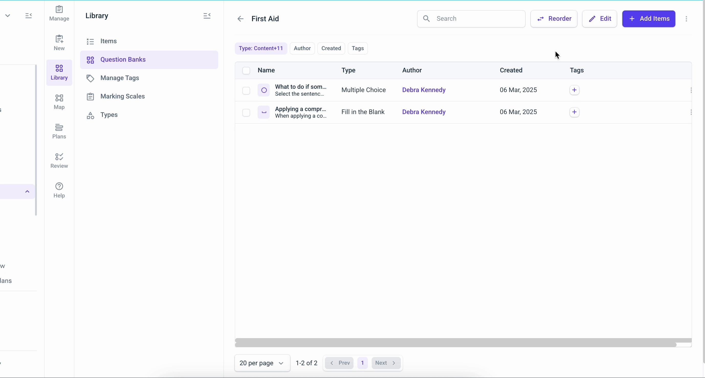Image resolution: width=705 pixels, height=378 pixels.
Task: Open the 20 per page dropdown
Action: [262, 363]
